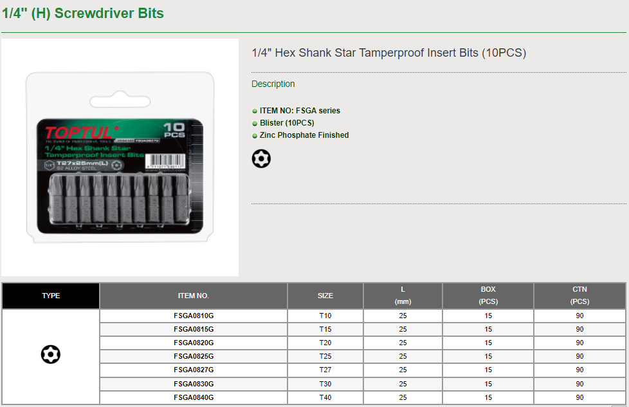Click the SIZE column header
This screenshot has height=407, width=629.
(325, 296)
